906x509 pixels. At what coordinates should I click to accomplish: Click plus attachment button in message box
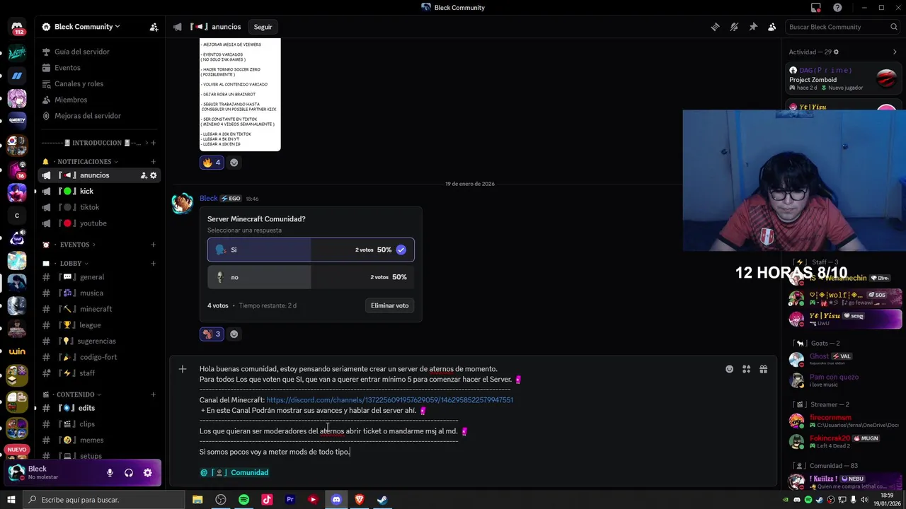(x=183, y=369)
